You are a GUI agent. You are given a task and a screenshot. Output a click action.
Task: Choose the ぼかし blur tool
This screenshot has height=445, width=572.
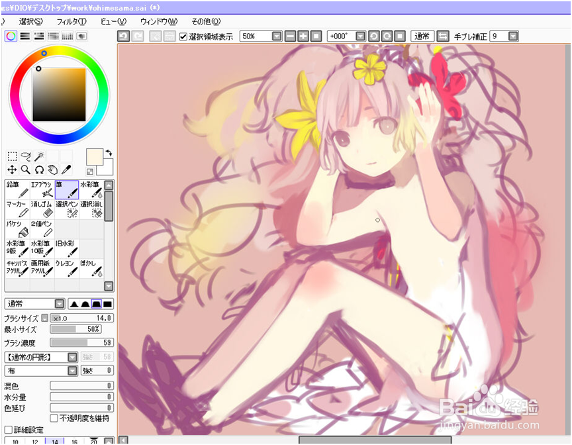(x=91, y=268)
